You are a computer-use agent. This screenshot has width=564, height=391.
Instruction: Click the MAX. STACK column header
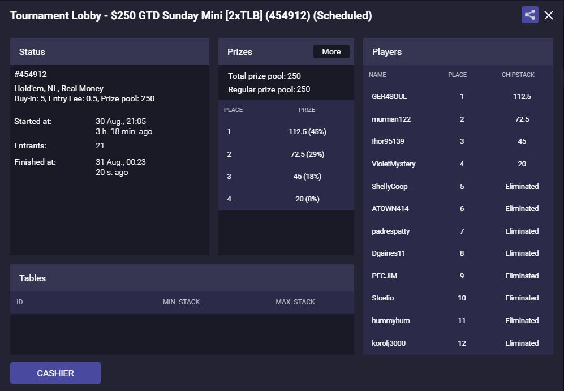coord(295,302)
